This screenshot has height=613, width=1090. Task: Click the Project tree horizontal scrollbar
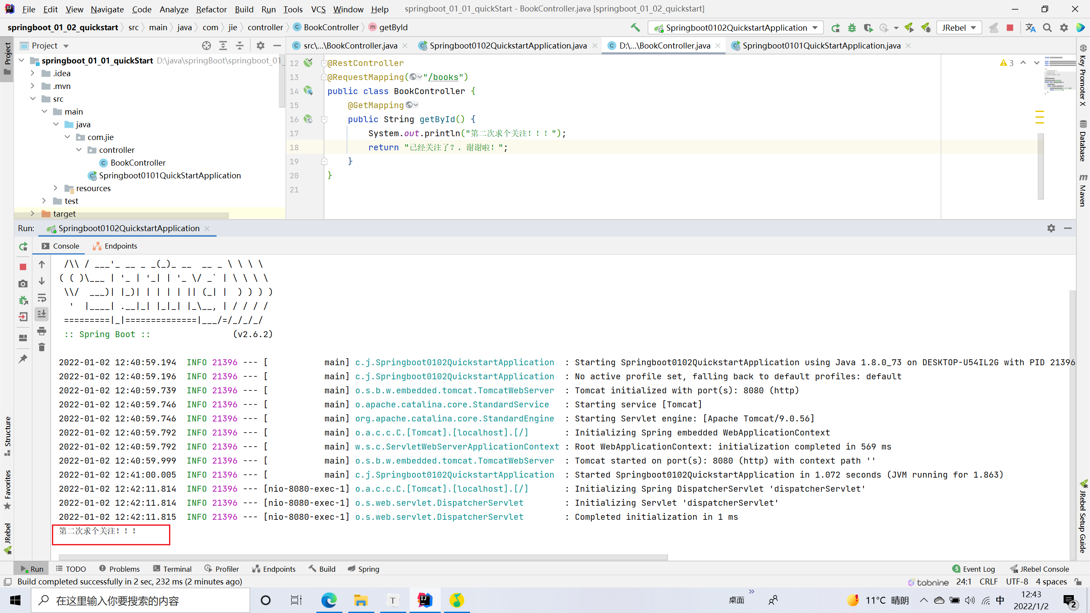121,215
